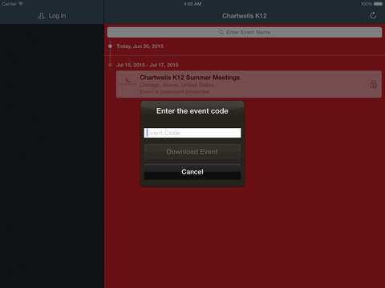Click the padlock icon on the event row

pos(373,84)
